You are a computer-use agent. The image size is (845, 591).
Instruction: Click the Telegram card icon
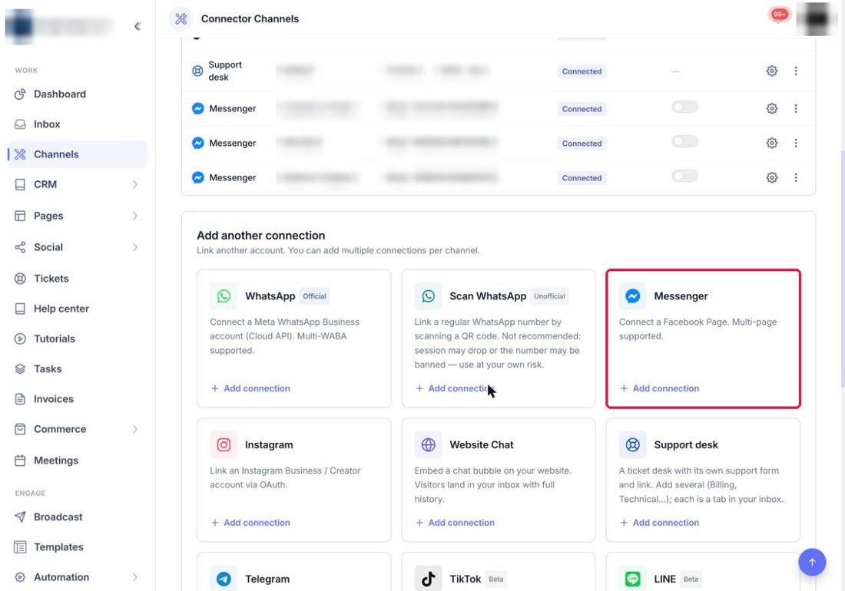tap(224, 579)
